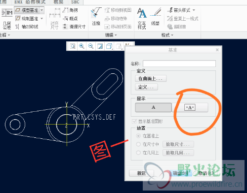Viewport: 247px width, 193px height.
Task: Click the zoom in magnifier icon
Action: [x=82, y=46]
